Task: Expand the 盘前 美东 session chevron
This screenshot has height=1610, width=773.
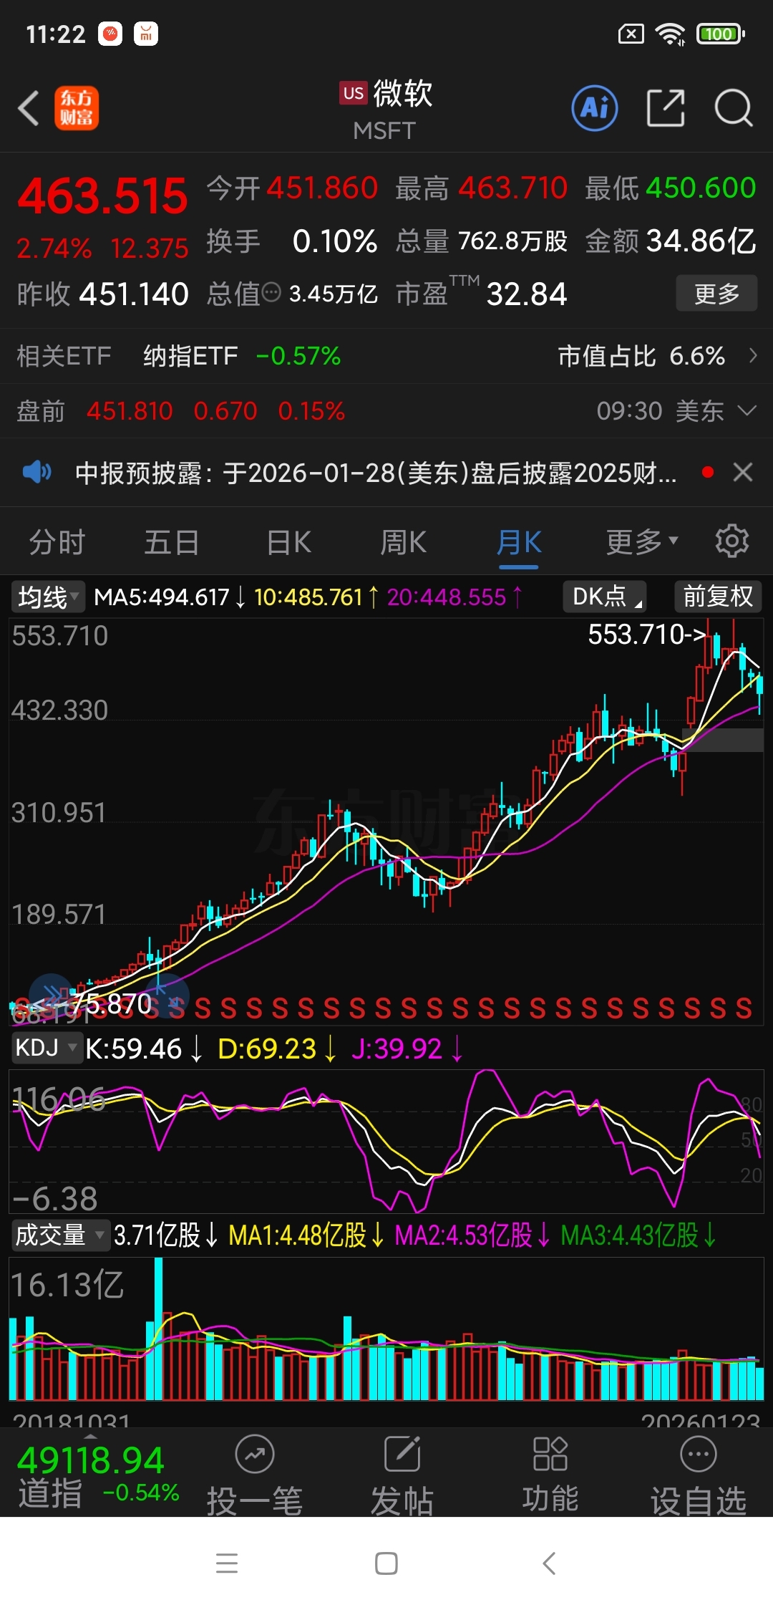Action: [747, 410]
